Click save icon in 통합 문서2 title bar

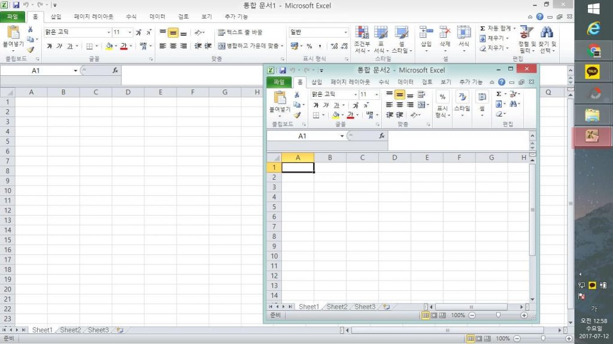coord(283,70)
